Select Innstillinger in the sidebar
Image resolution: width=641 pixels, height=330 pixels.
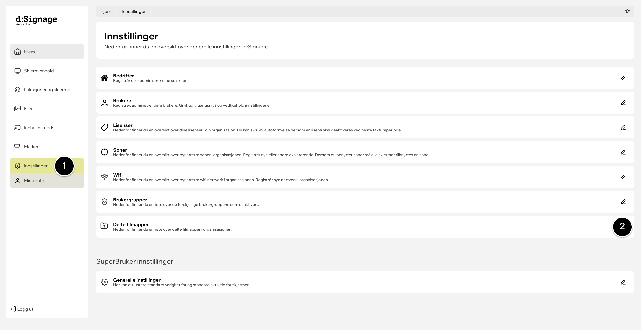pyautogui.click(x=47, y=166)
